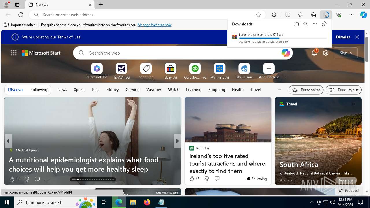Dislike the healthy sleep article
Image resolution: width=370 pixels, height=208 pixels.
[x=27, y=179]
